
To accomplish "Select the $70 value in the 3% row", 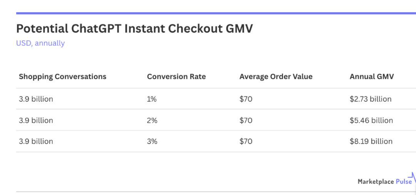I will [246, 141].
